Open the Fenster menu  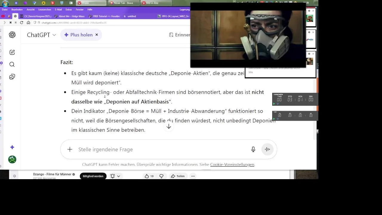pos(80,10)
